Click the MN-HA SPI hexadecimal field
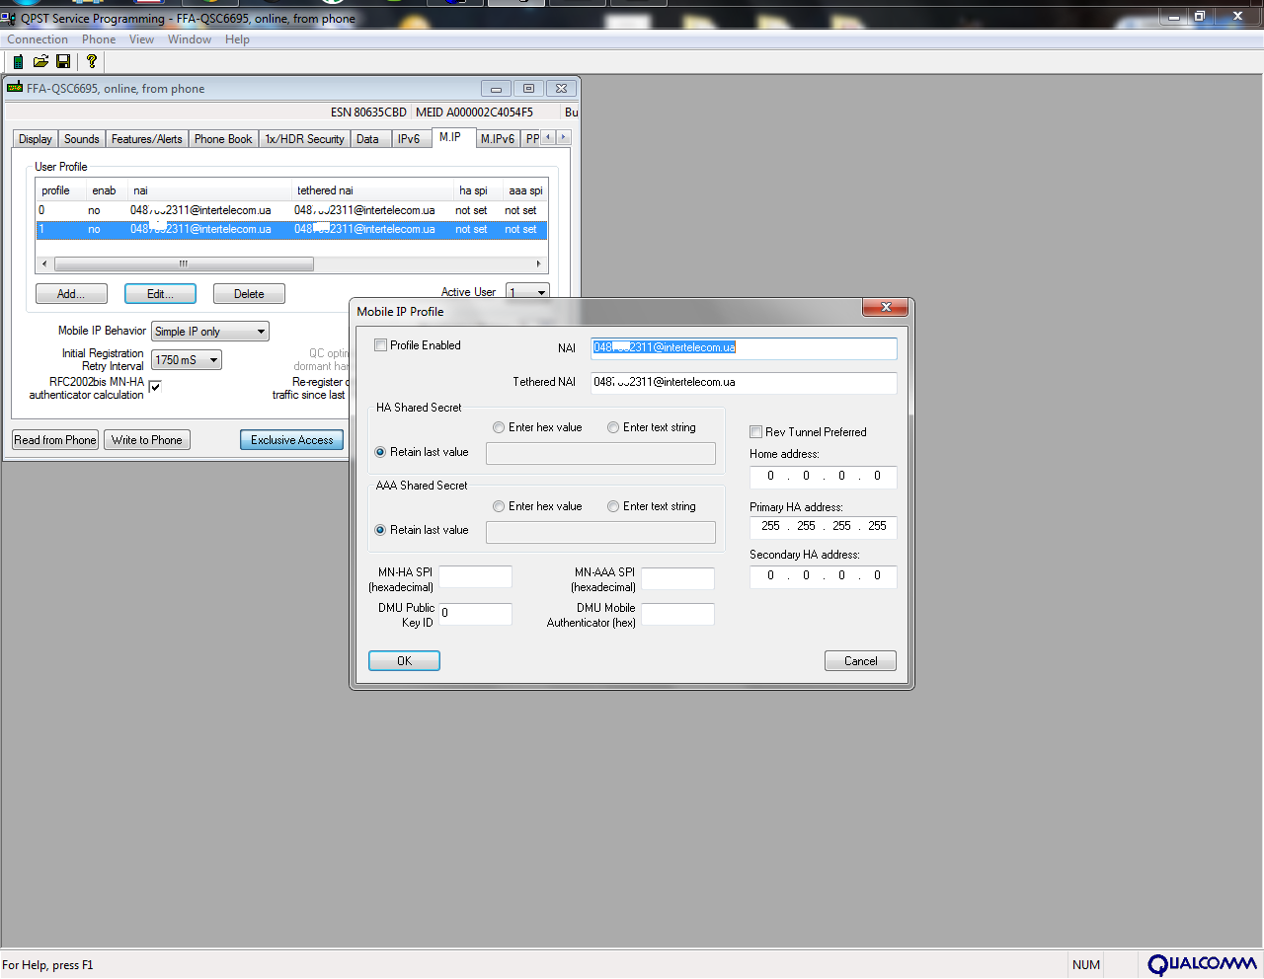Screen dimensions: 1264x979 (475, 577)
